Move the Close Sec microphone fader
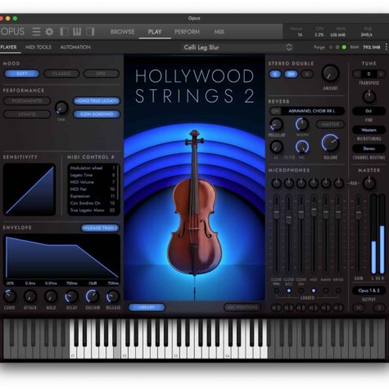This screenshot has width=389, height=389. pyautogui.click(x=289, y=219)
